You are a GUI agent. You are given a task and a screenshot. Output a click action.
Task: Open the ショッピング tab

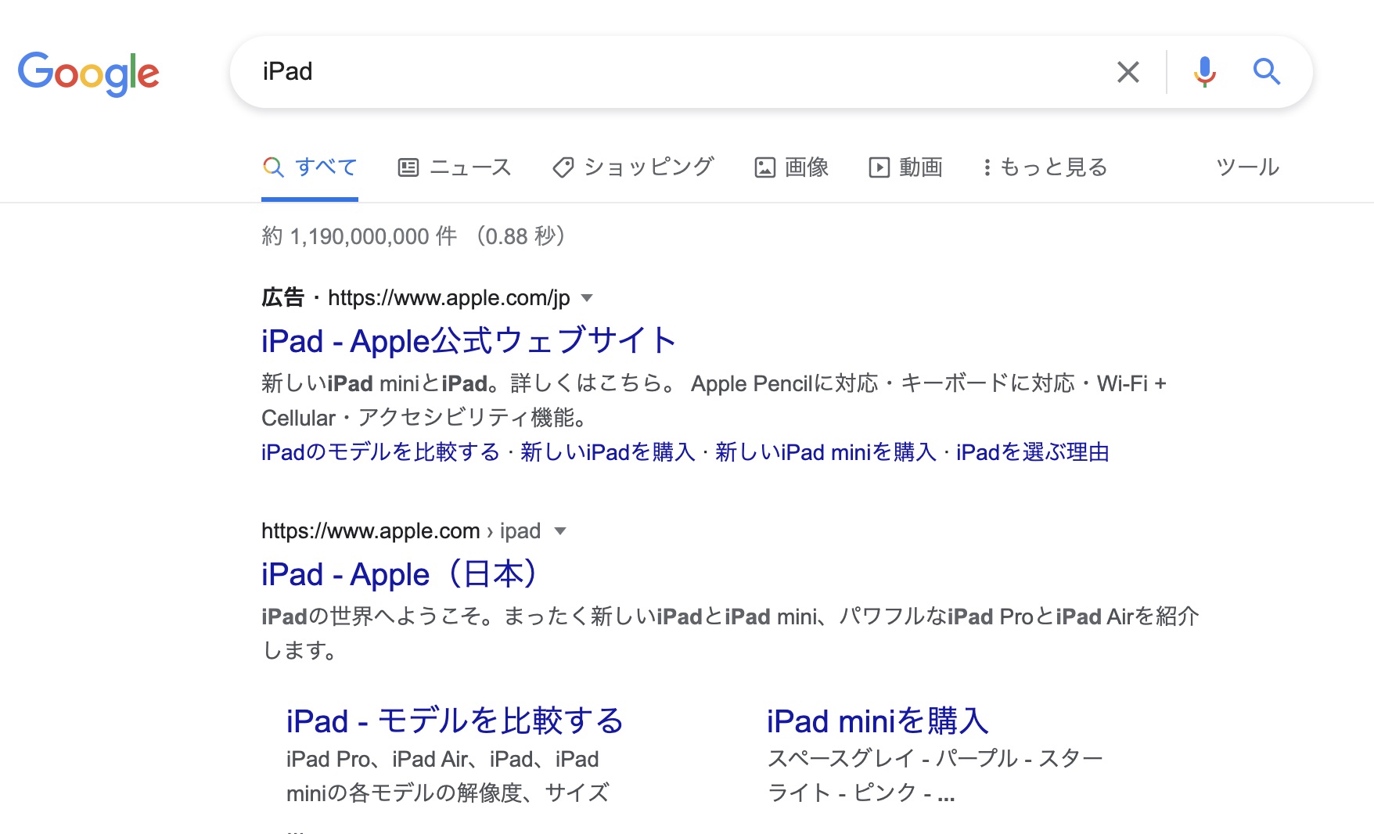coord(633,167)
